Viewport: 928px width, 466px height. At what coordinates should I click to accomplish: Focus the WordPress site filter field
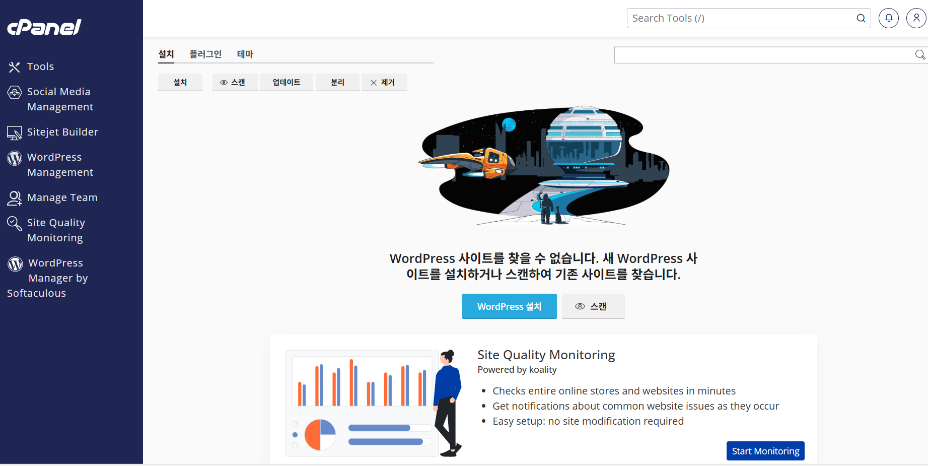[x=771, y=54]
